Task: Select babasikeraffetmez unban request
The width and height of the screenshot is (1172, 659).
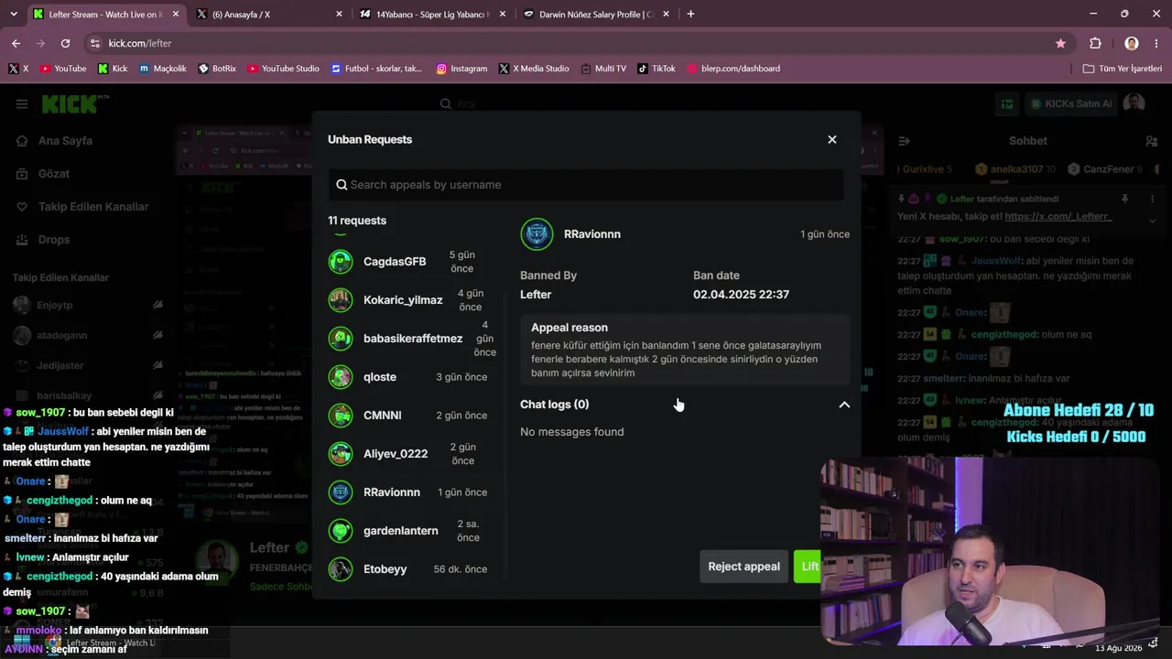Action: coord(414,339)
